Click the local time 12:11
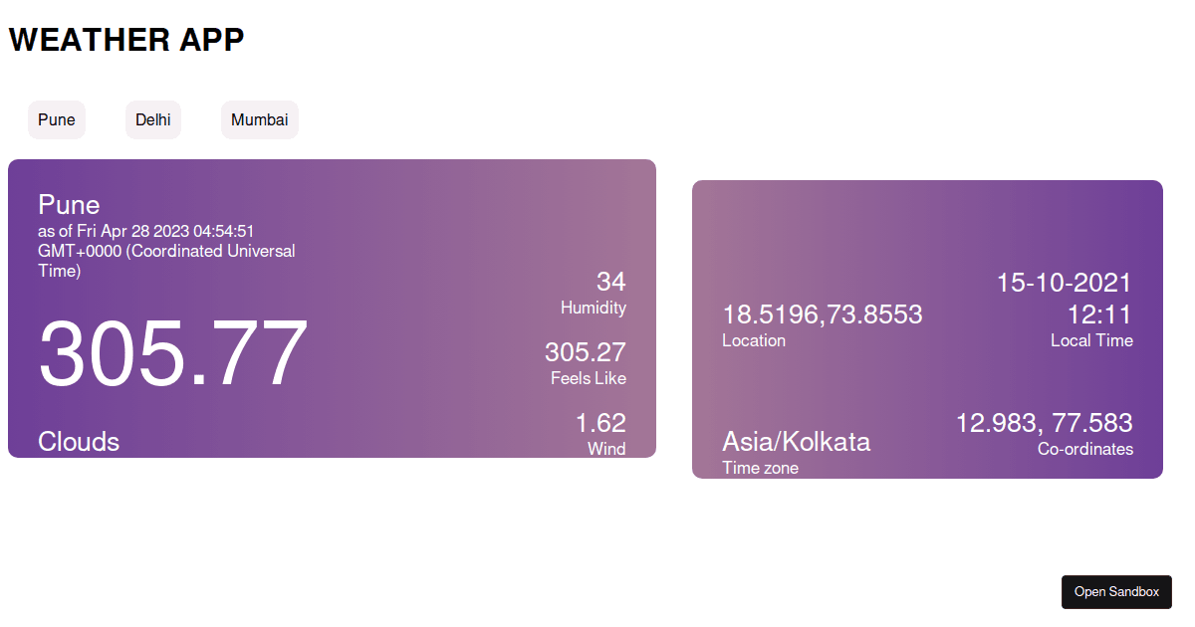 click(1100, 315)
